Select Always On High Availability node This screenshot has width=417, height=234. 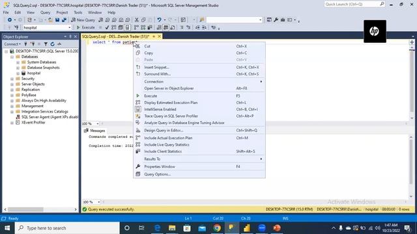point(44,101)
